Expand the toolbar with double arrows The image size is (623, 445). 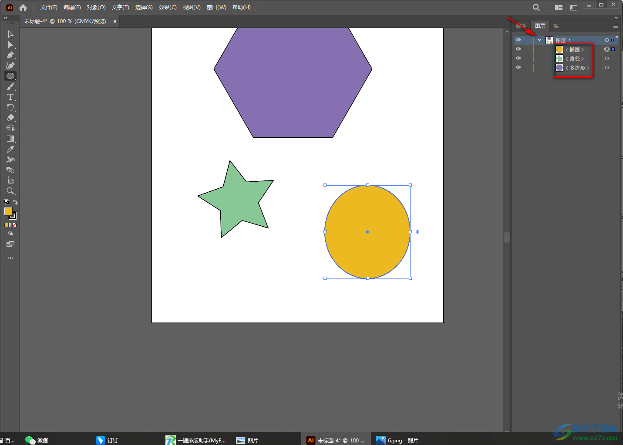[x=6, y=18]
